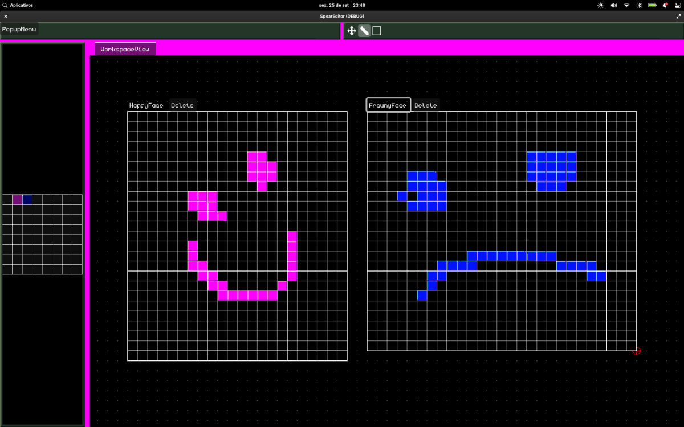Select the pencil draw tool
684x427 pixels.
[364, 31]
